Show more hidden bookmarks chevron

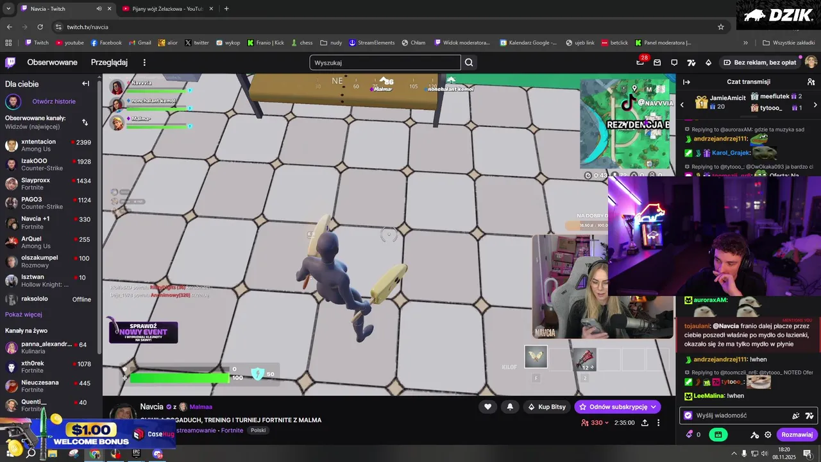tap(745, 43)
